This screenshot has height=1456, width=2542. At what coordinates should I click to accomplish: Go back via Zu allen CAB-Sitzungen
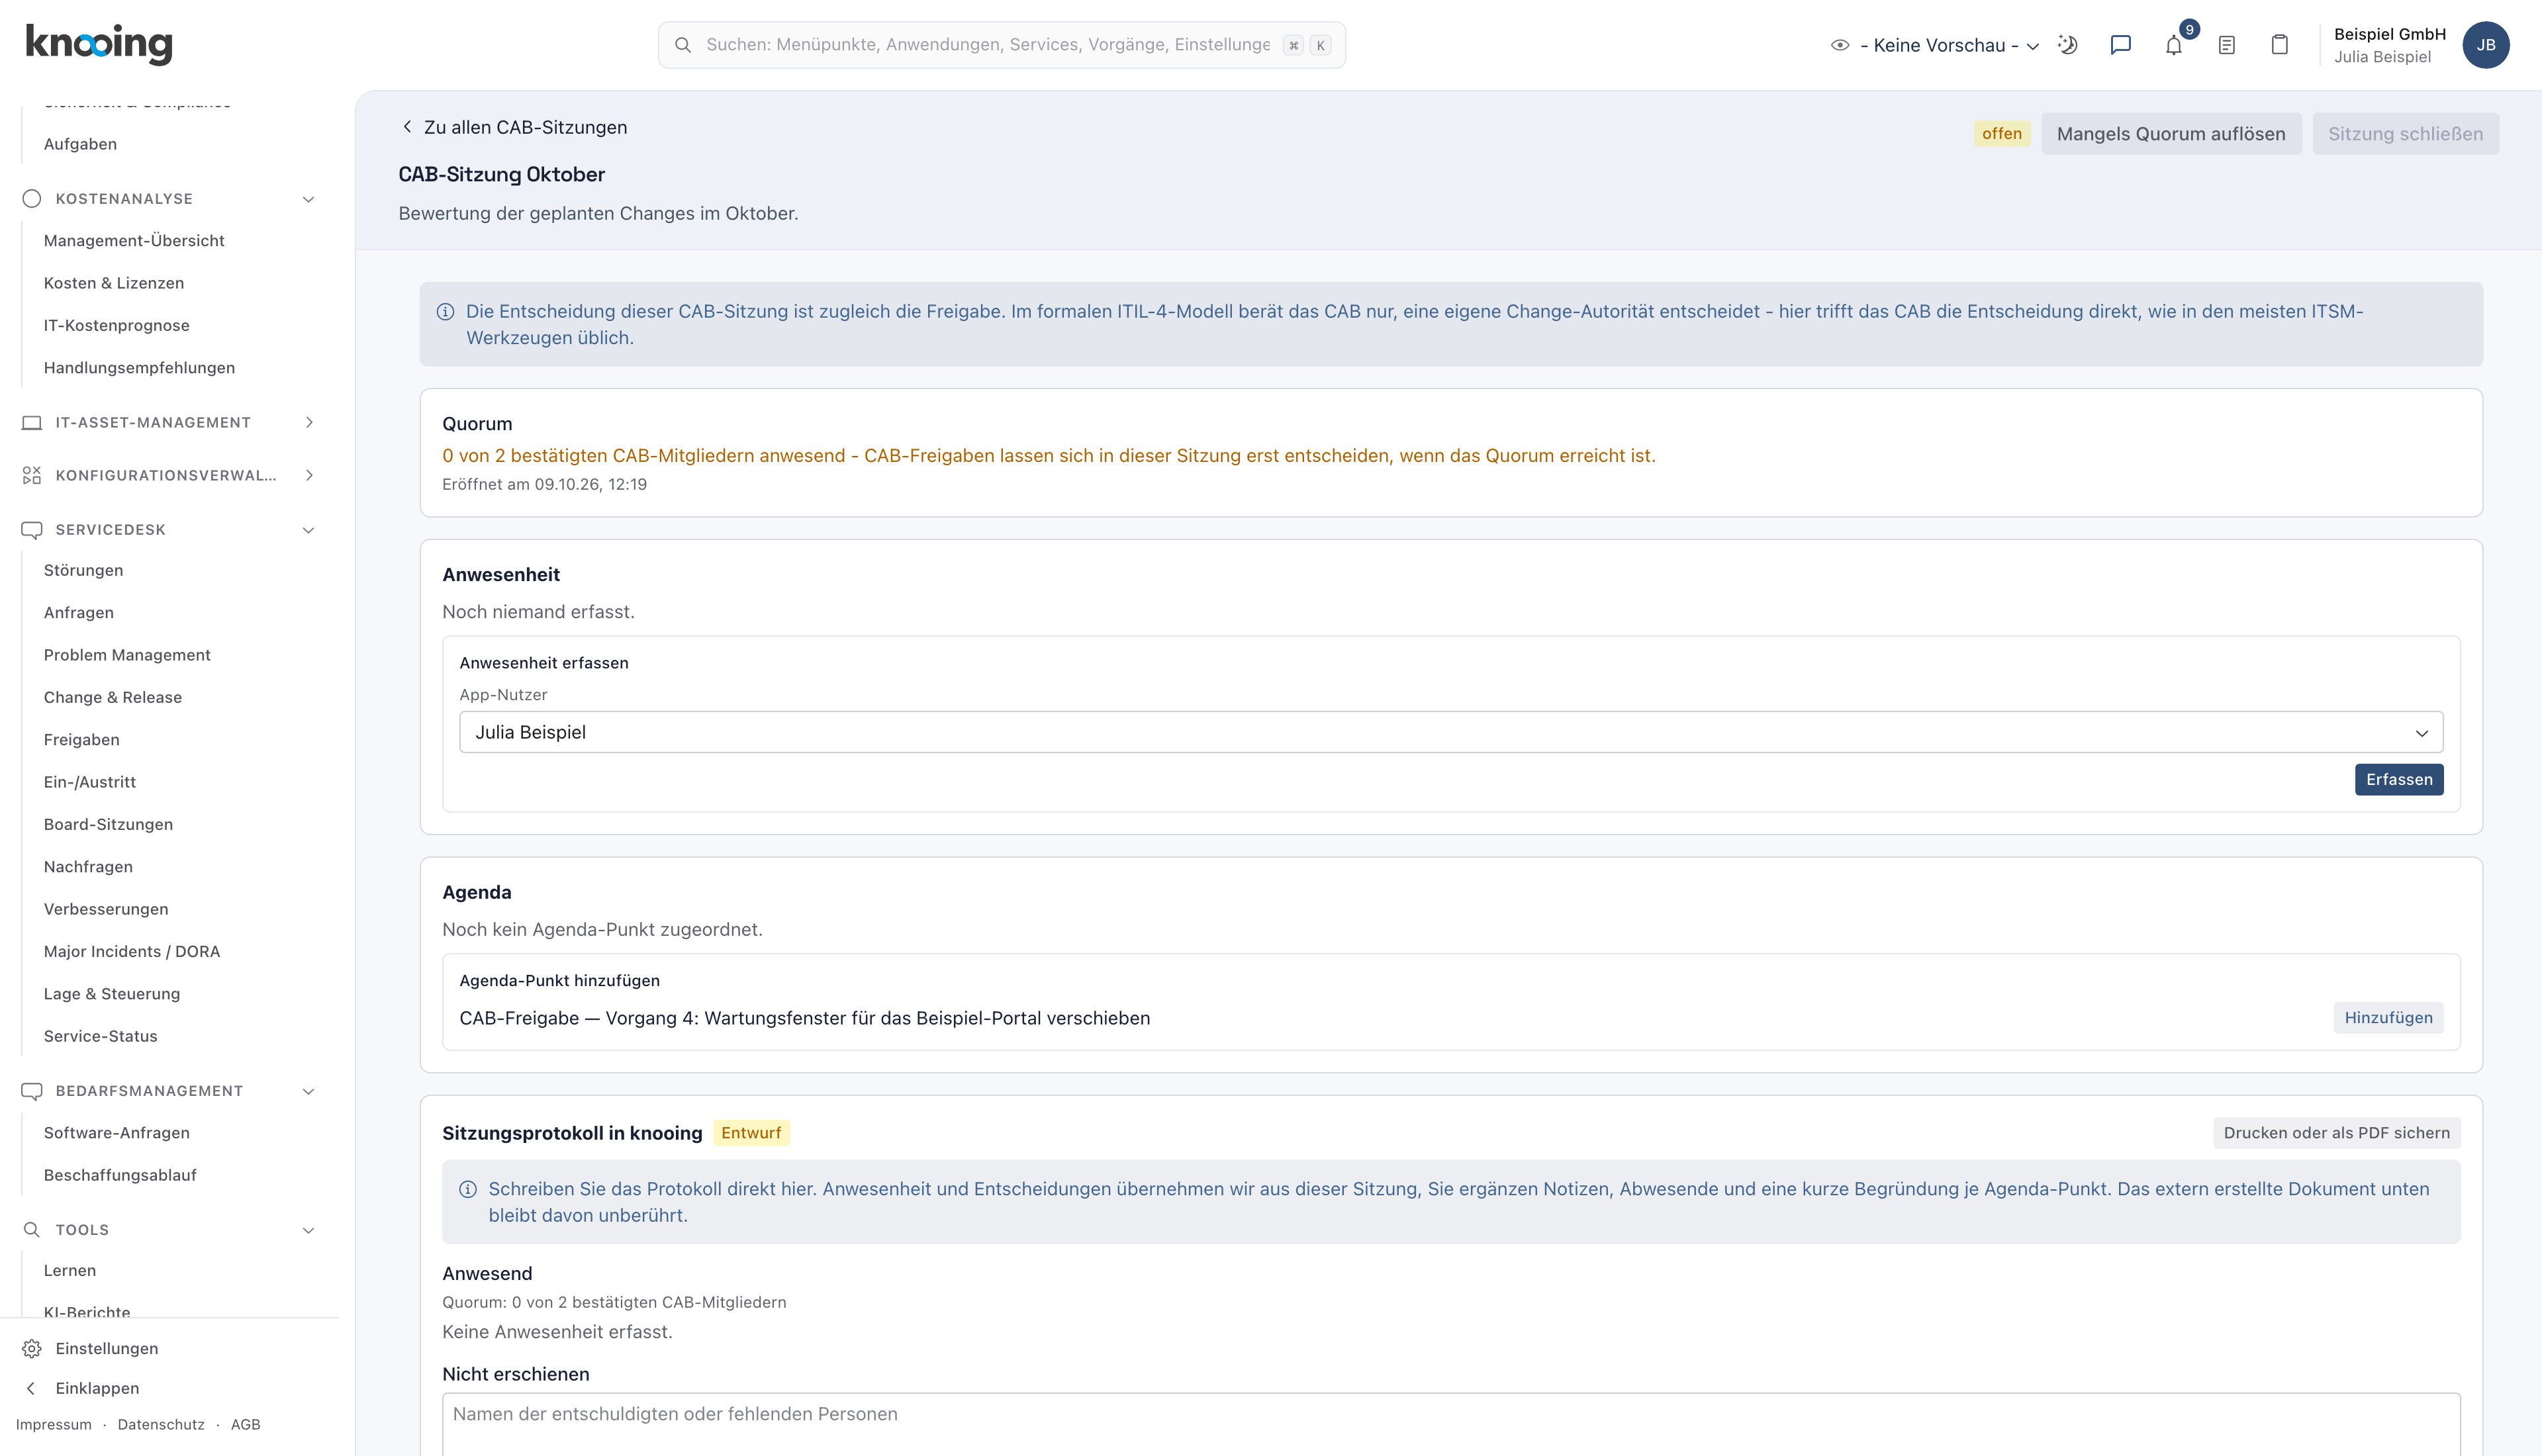(x=514, y=127)
